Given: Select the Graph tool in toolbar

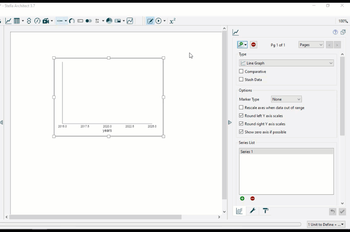Looking at the screenshot, I should click(8, 21).
